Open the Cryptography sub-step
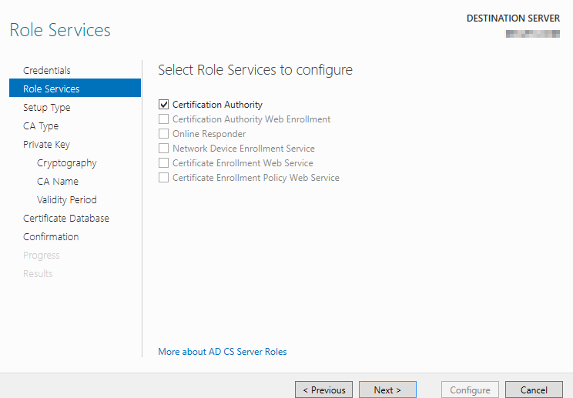The height and width of the screenshot is (398, 573). point(66,162)
